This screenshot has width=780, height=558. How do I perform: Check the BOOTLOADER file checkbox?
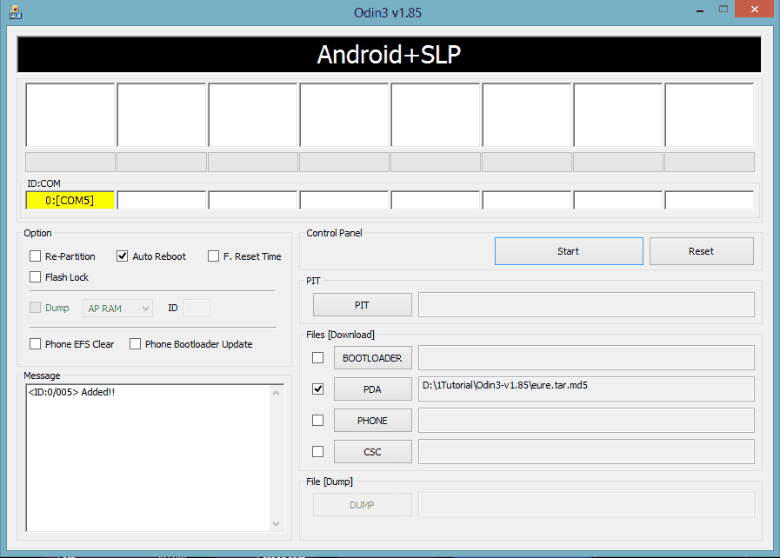318,357
